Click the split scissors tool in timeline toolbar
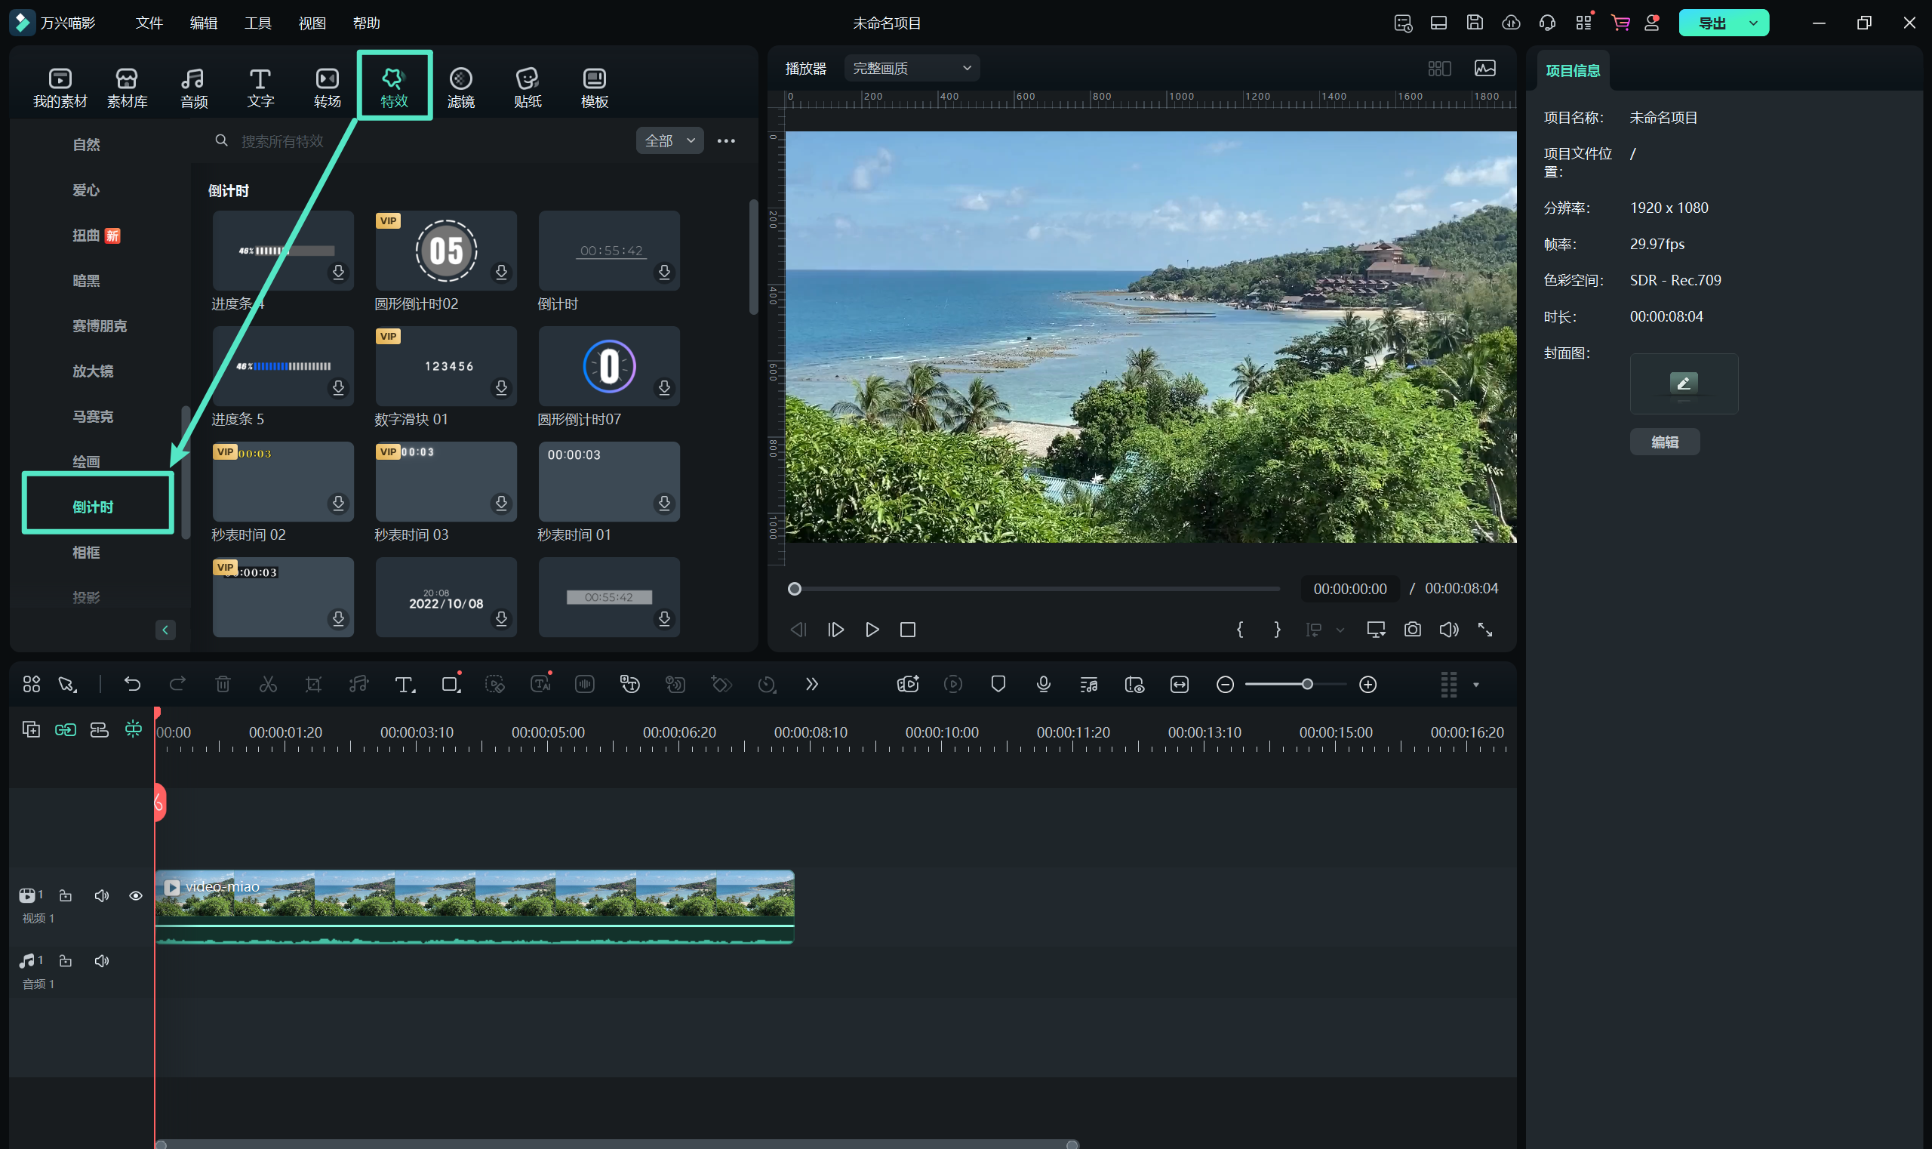This screenshot has width=1932, height=1149. 268,685
